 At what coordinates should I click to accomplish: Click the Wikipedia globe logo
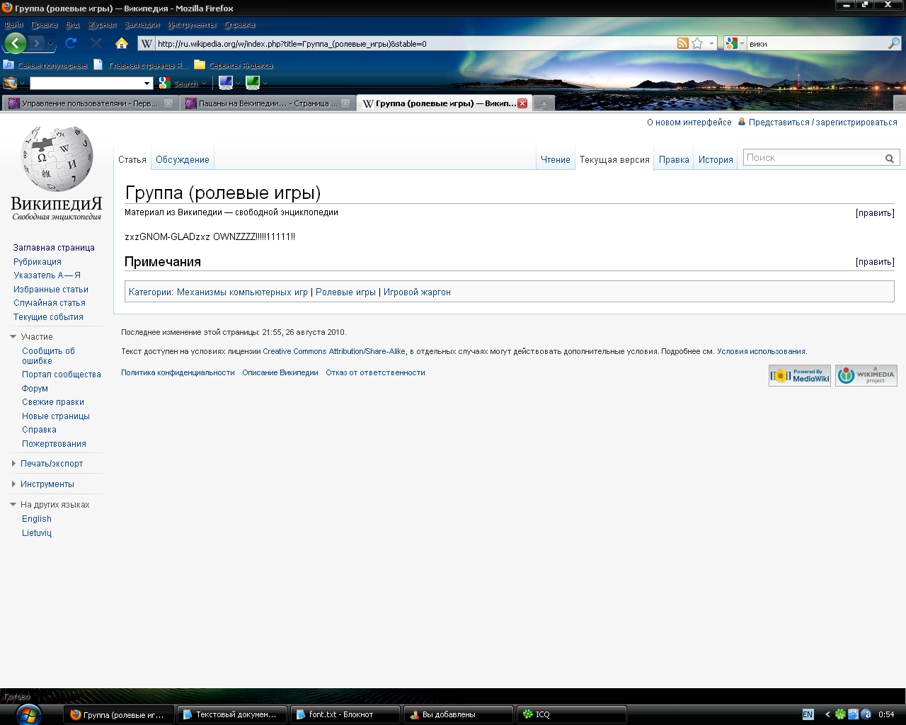tap(57, 159)
